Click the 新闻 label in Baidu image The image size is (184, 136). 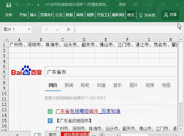point(69,85)
